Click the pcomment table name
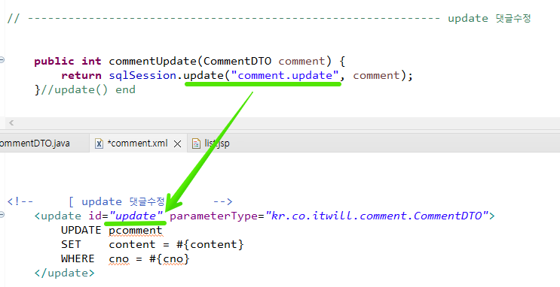Screen dimensions: 560x287 point(136,231)
